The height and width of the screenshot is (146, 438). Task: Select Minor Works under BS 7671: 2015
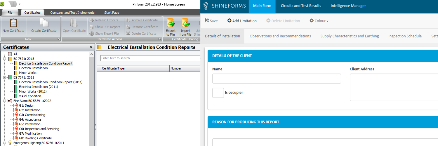[x=28, y=73]
